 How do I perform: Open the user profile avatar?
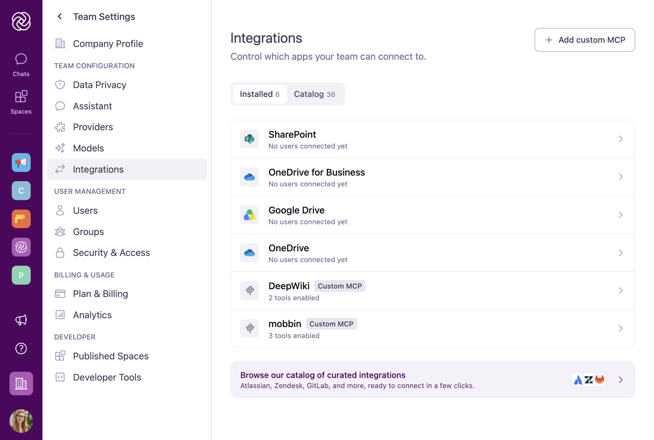[x=21, y=421]
